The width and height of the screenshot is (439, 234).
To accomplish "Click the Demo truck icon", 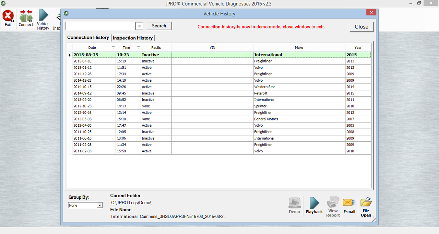I will (x=294, y=206).
